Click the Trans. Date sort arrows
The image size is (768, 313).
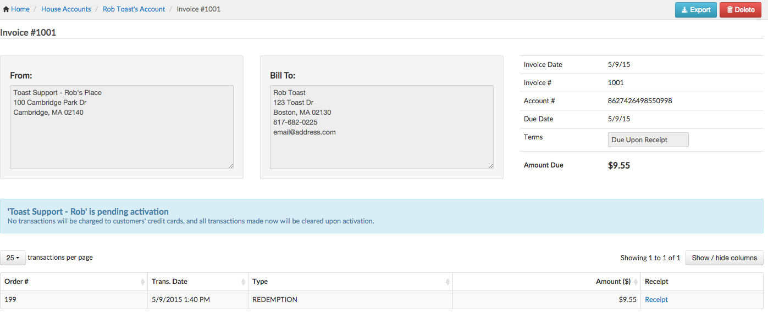(x=244, y=282)
